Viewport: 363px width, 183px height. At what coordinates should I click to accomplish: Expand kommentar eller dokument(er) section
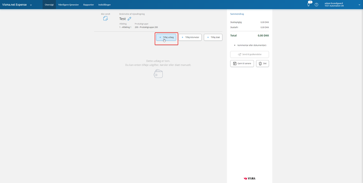(x=250, y=45)
